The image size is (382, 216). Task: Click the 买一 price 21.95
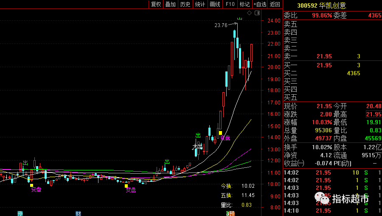point(324,65)
